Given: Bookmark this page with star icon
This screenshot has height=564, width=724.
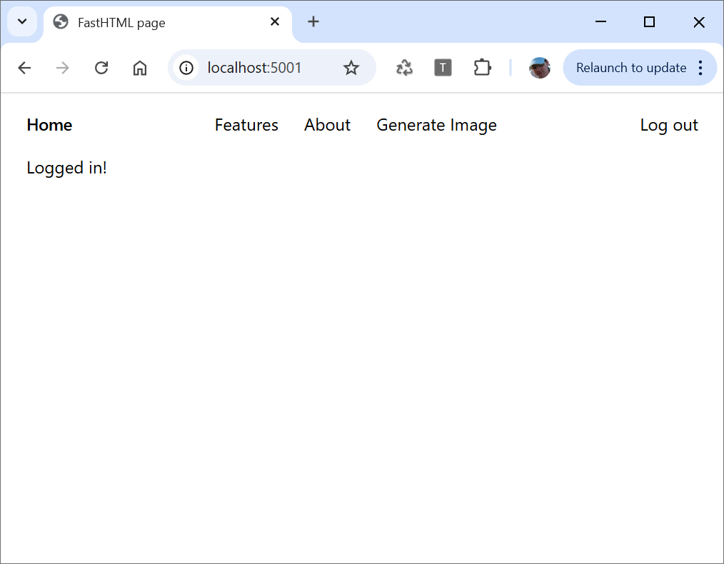Looking at the screenshot, I should (351, 68).
